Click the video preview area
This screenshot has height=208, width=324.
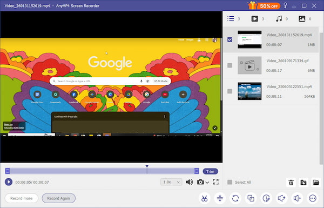[111, 86]
